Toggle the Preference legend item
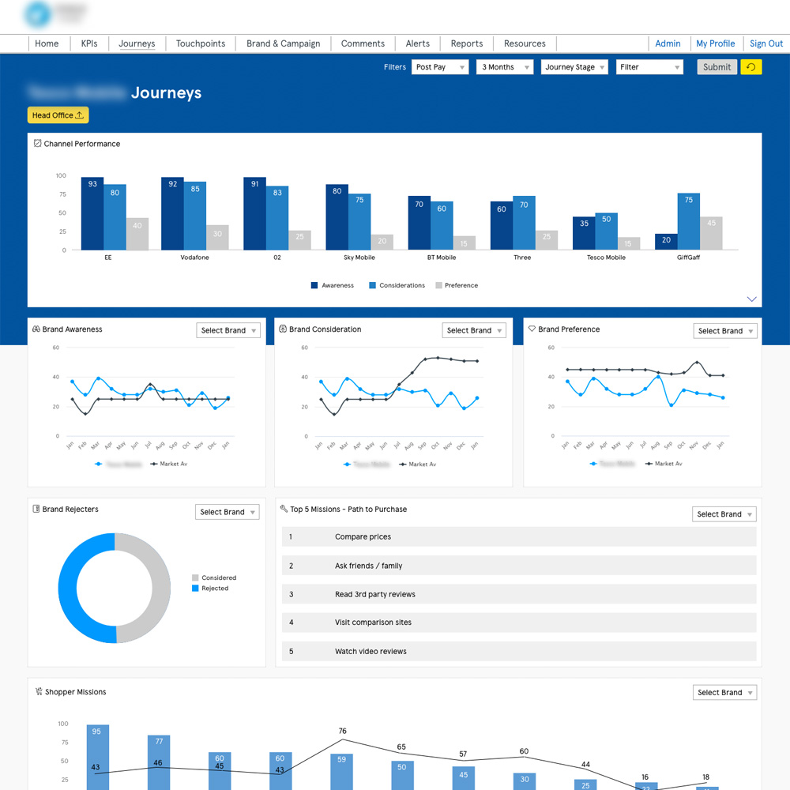 tap(457, 285)
